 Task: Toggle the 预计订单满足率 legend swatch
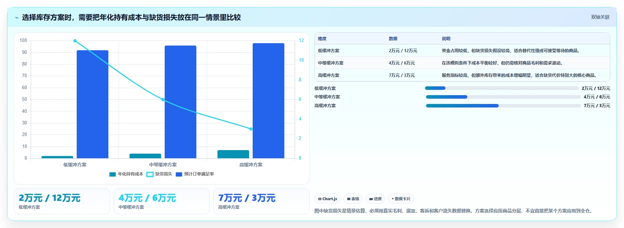[x=179, y=174]
